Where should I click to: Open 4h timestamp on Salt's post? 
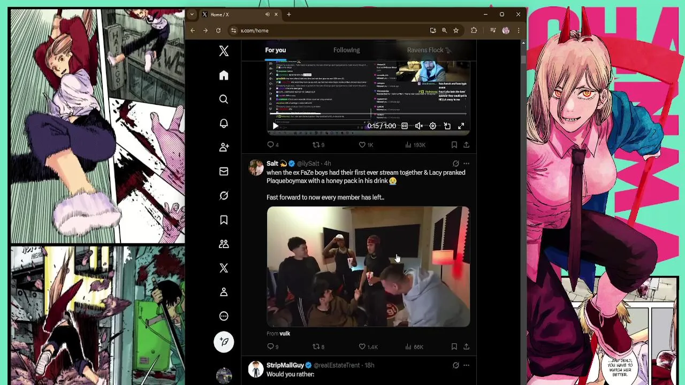pyautogui.click(x=327, y=164)
